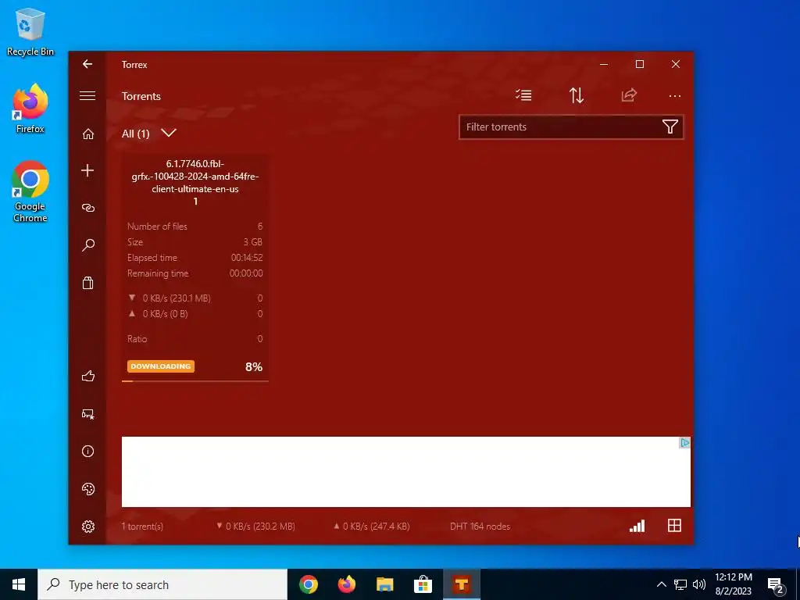Open Chrome from the taskbar
The image size is (800, 600).
(x=309, y=584)
